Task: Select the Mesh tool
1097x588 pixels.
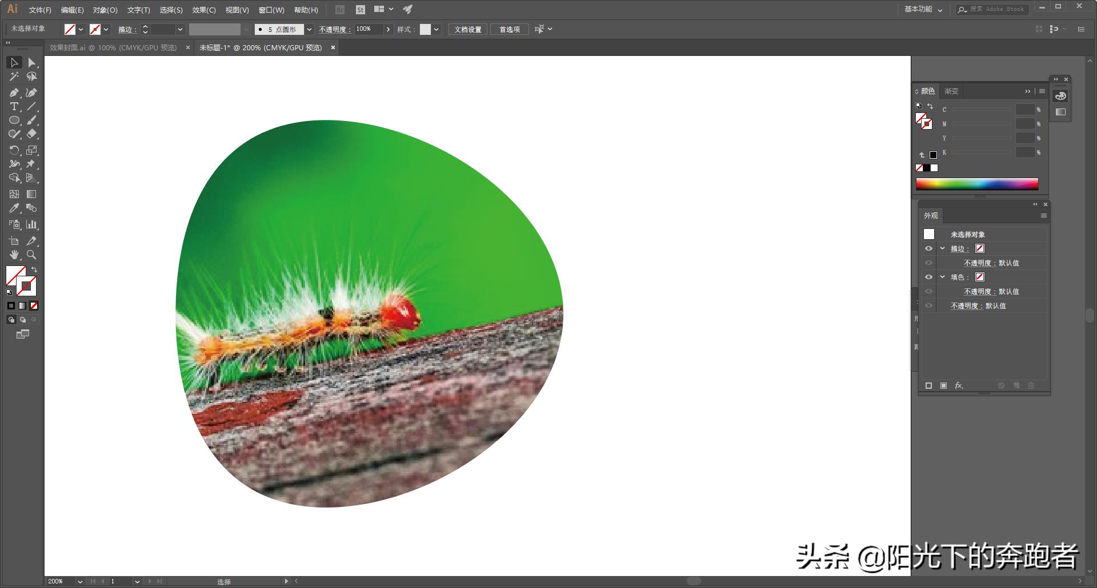Action: 14,195
